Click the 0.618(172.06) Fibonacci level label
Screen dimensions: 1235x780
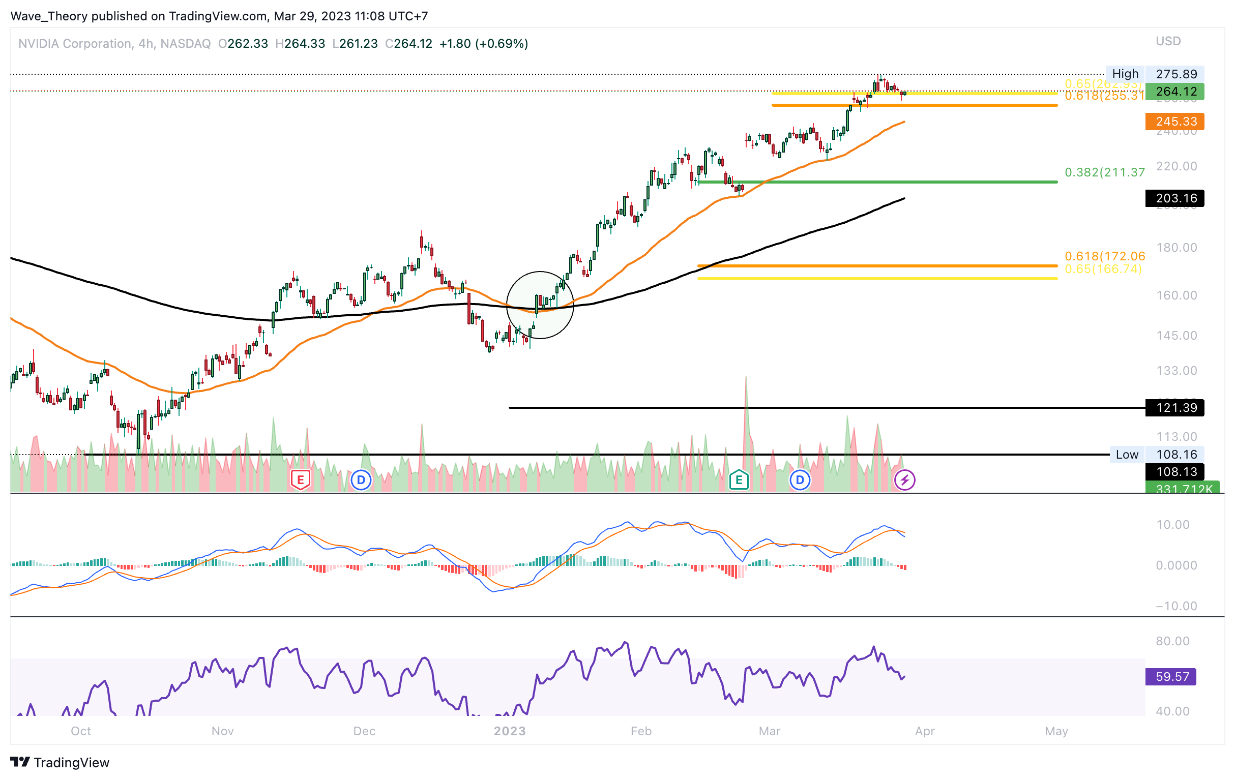pyautogui.click(x=1104, y=256)
